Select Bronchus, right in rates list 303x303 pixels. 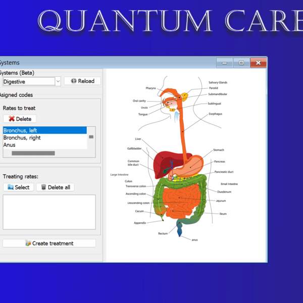coord(45,137)
